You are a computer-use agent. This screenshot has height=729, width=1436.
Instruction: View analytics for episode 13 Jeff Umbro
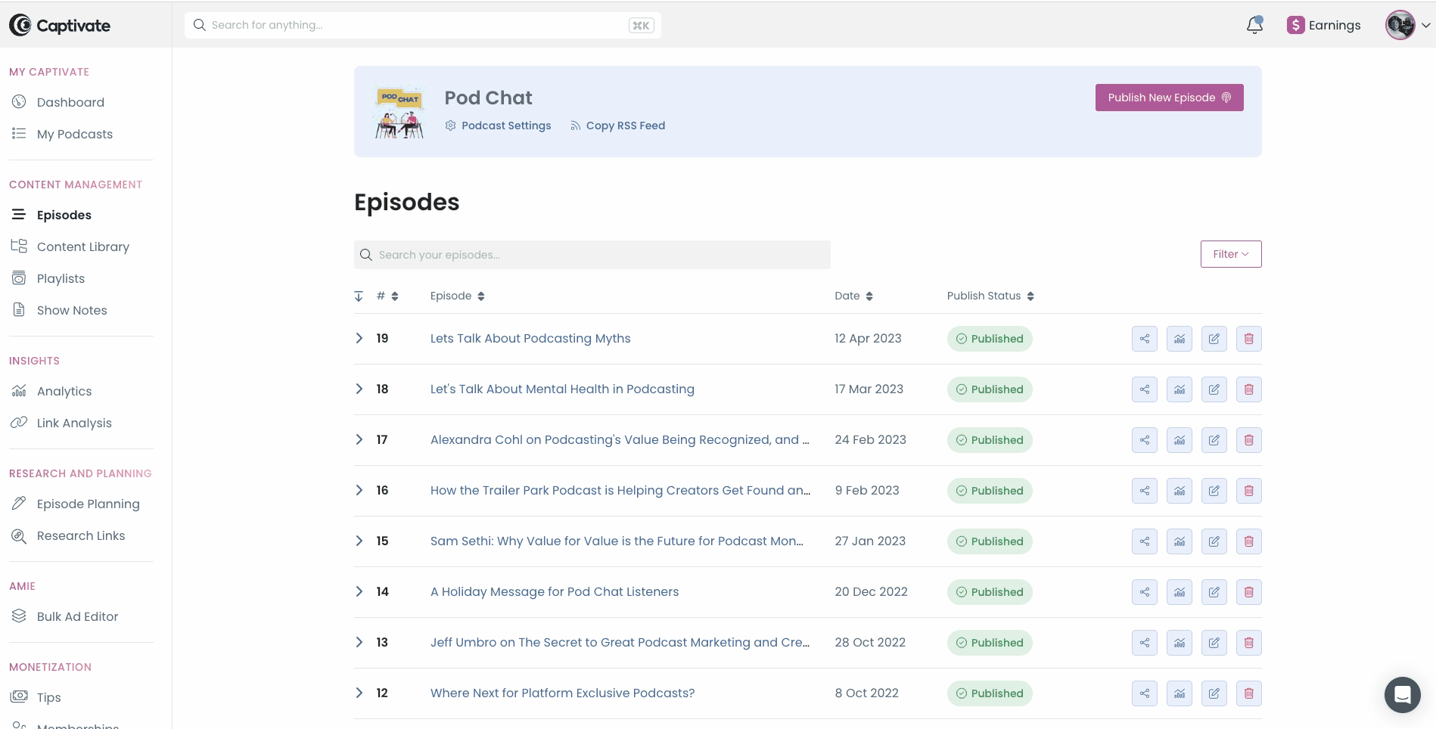[1180, 643]
